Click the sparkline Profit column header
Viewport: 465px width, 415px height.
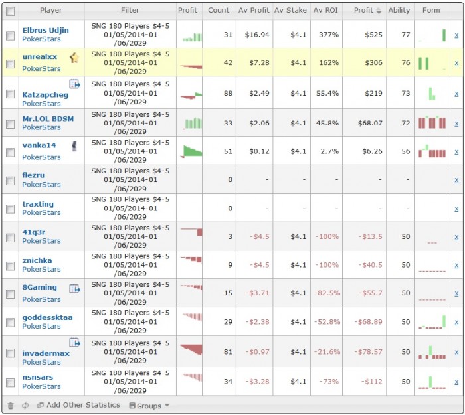[x=187, y=10]
